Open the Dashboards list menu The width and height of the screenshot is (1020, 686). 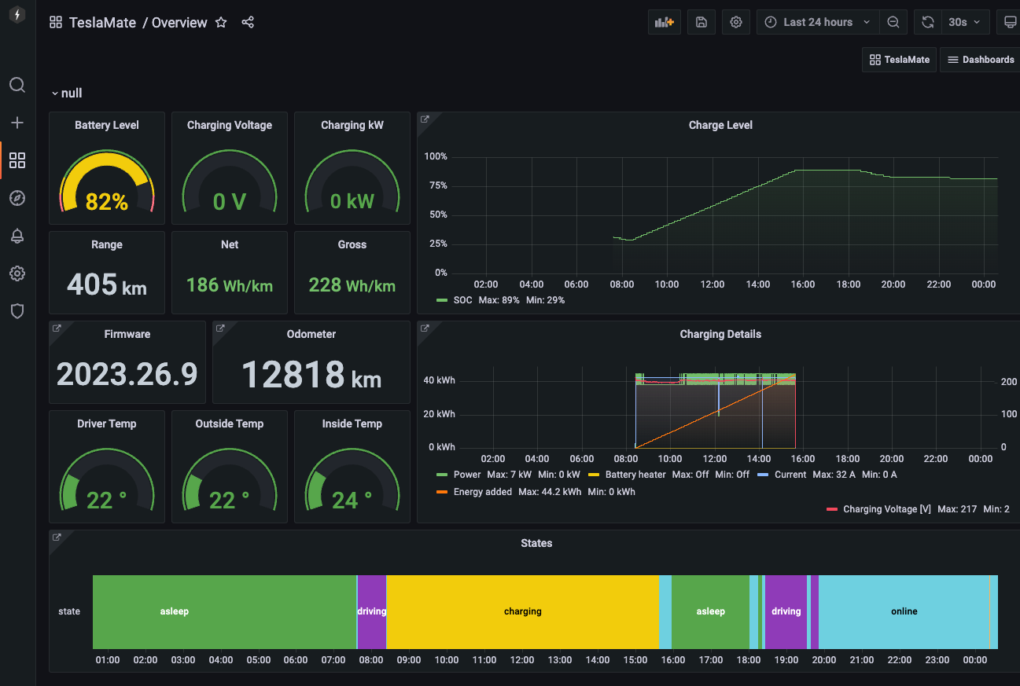coord(980,60)
